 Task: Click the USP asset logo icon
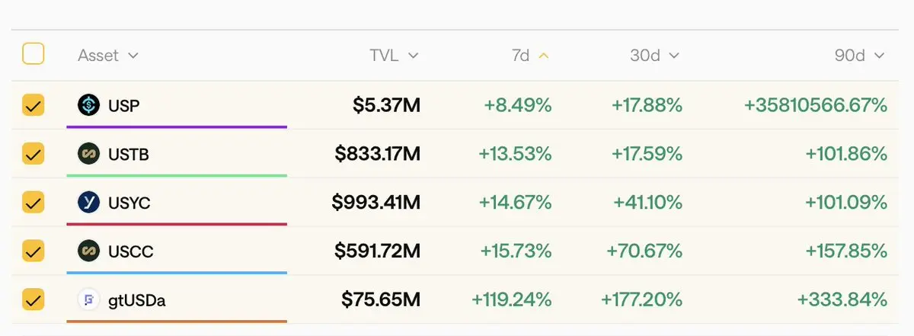coord(89,105)
